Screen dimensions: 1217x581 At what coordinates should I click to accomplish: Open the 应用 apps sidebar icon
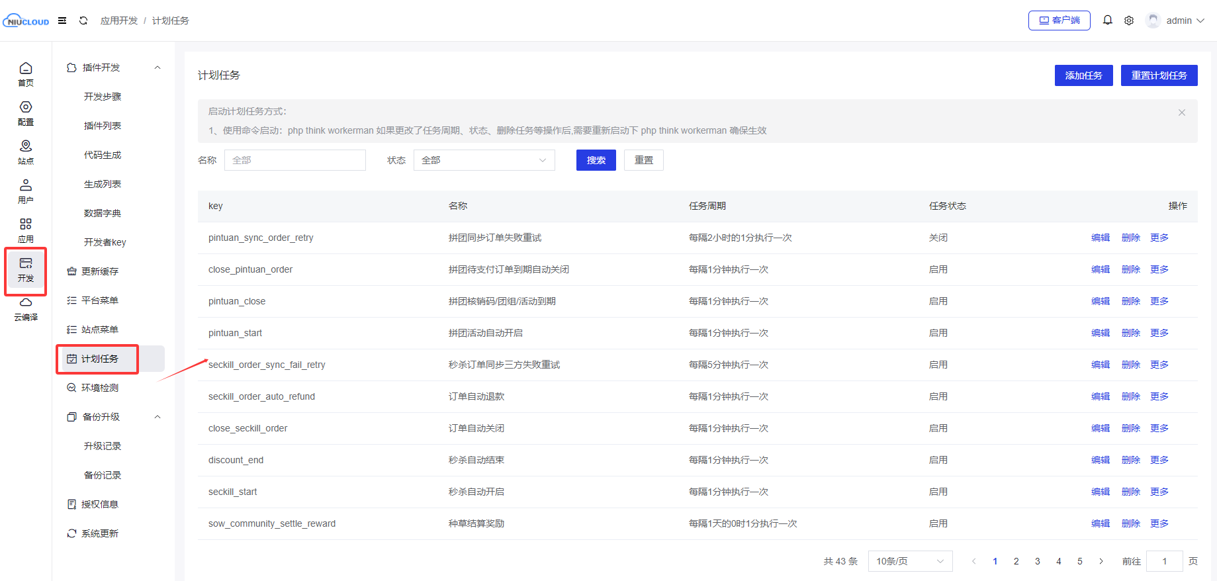[x=26, y=230]
